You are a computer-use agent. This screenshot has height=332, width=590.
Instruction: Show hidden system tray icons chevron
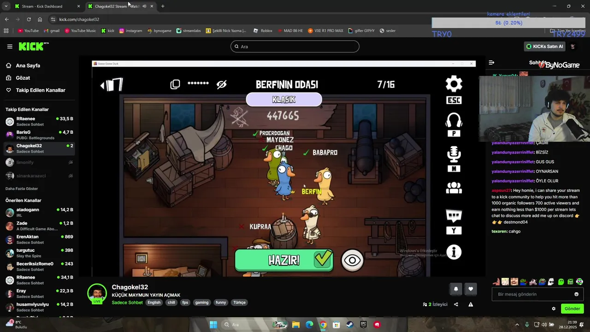pos(516,325)
